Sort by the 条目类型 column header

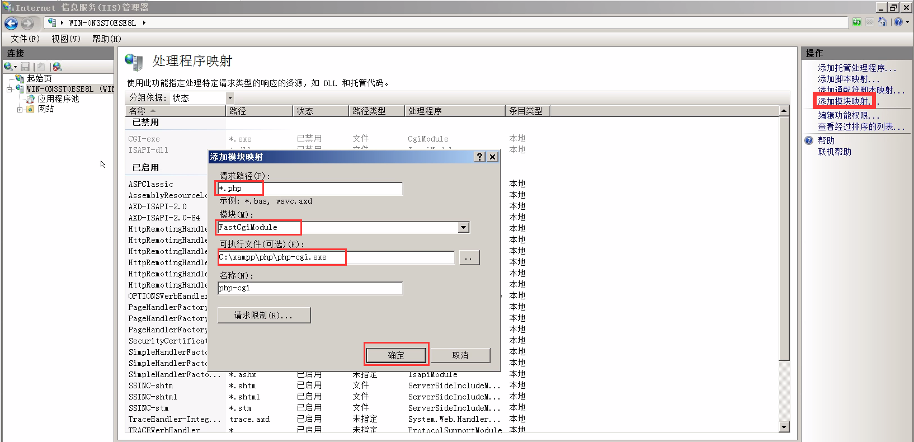[x=527, y=111]
